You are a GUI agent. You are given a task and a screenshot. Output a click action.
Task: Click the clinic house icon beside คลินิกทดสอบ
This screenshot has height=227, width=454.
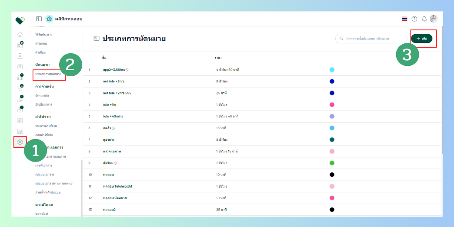[x=49, y=19]
